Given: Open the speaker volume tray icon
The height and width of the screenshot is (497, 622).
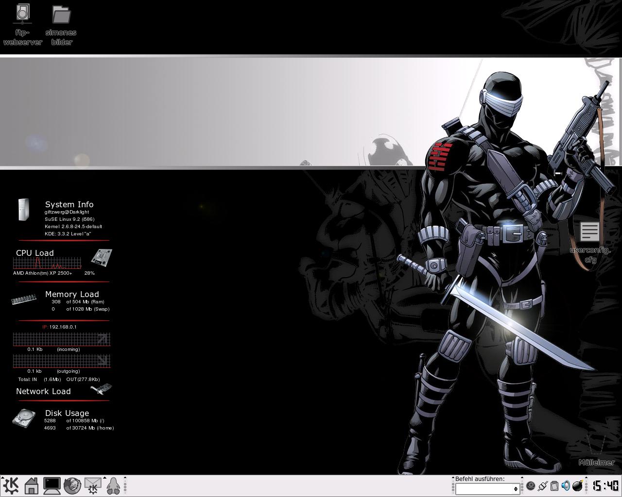Looking at the screenshot, I should click(566, 486).
